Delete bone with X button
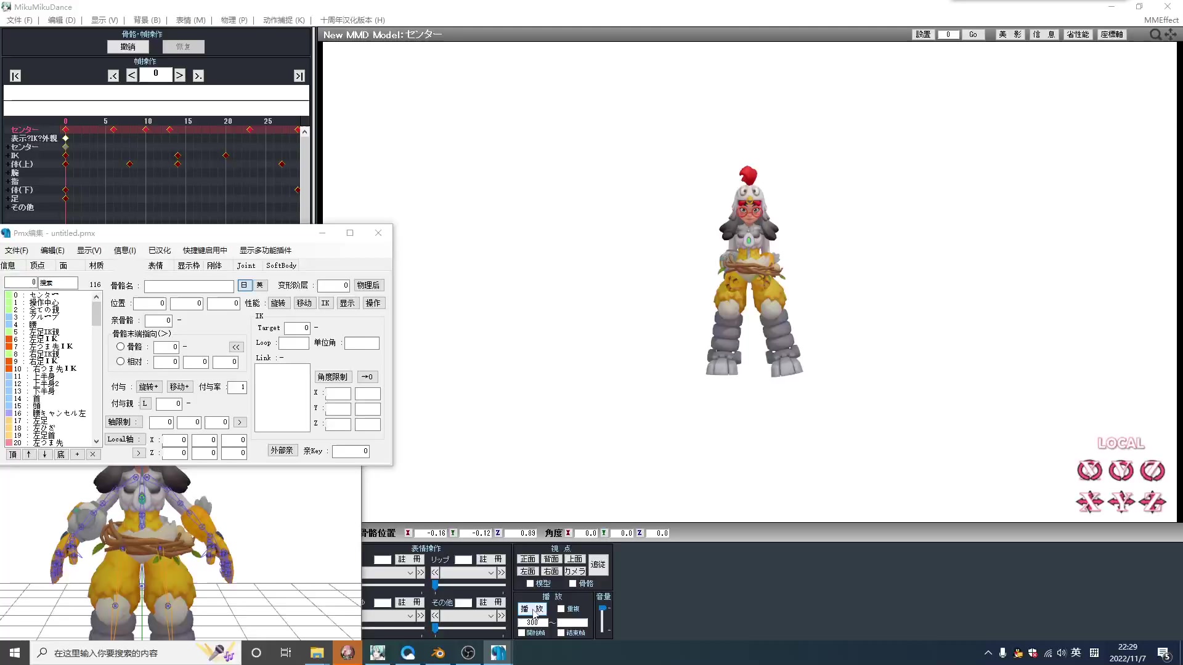This screenshot has height=665, width=1183. 92,454
